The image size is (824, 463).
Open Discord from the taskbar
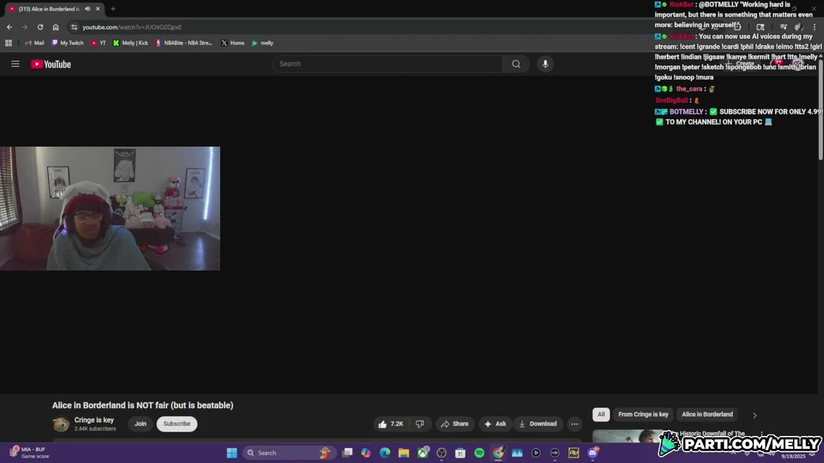[593, 453]
